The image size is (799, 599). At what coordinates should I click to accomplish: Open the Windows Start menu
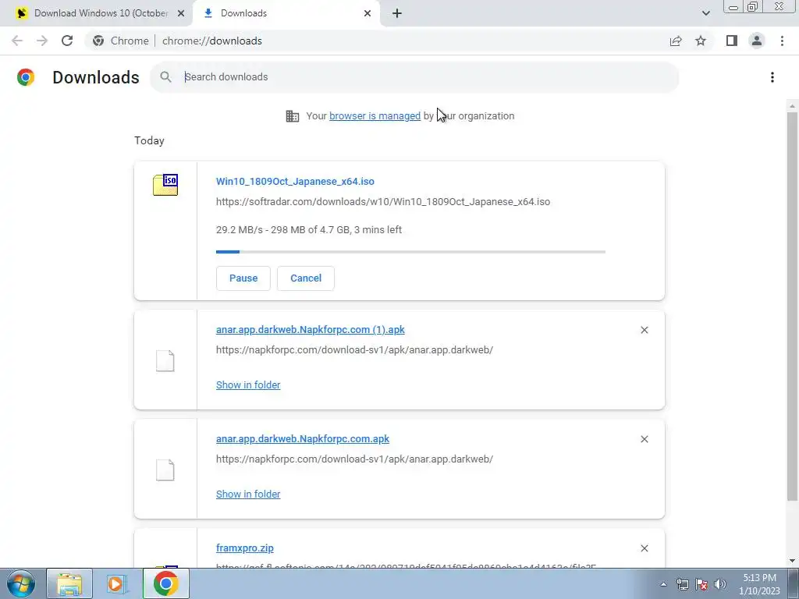(x=21, y=583)
